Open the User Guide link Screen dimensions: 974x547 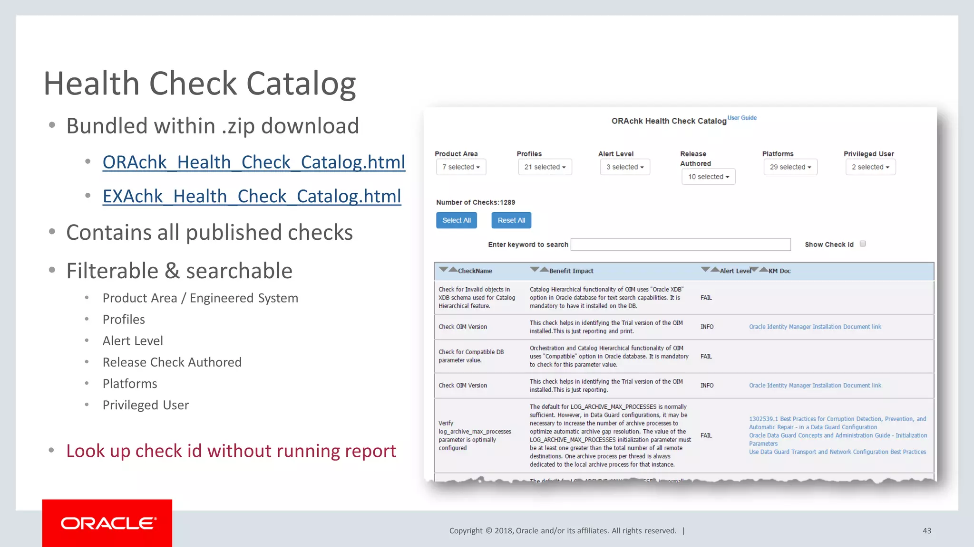pyautogui.click(x=742, y=118)
